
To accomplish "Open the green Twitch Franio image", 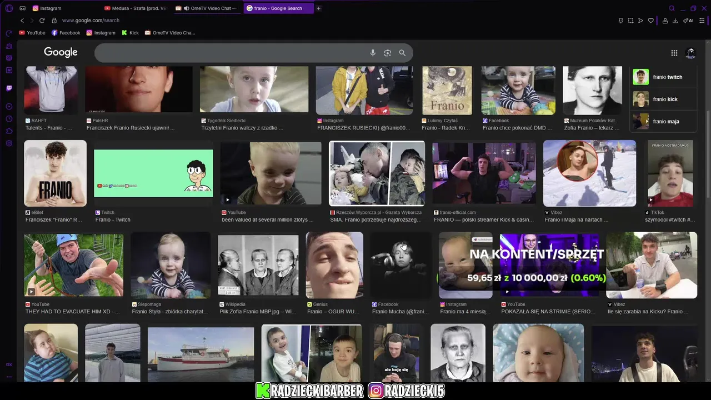I will point(153,173).
